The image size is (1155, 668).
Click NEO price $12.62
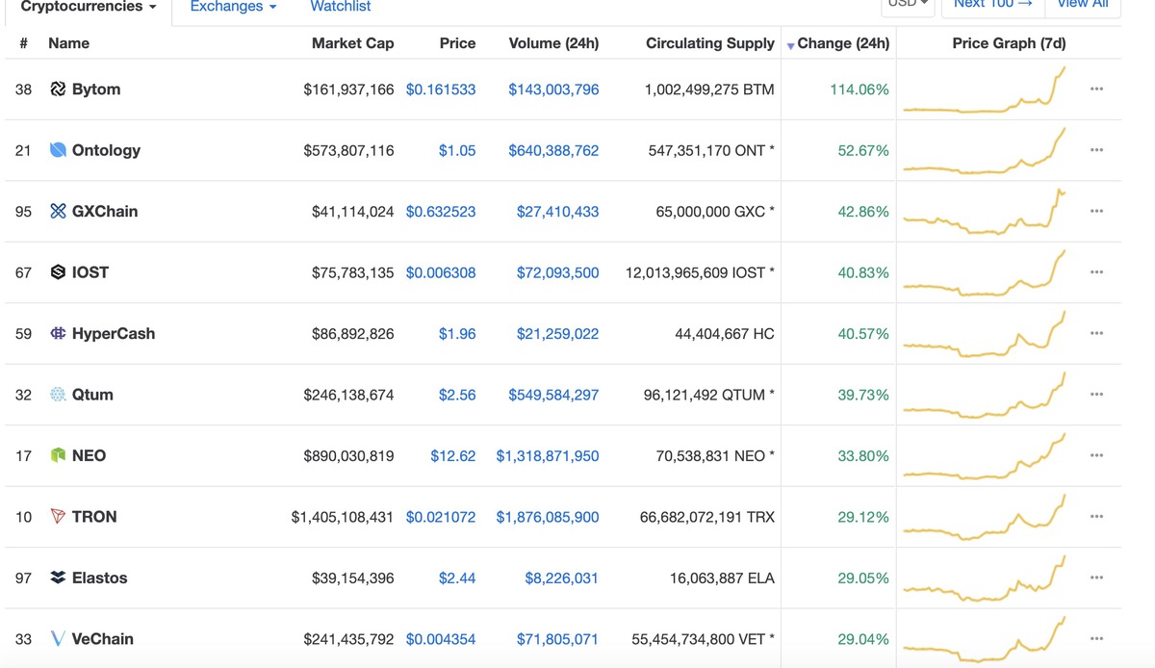tap(453, 456)
